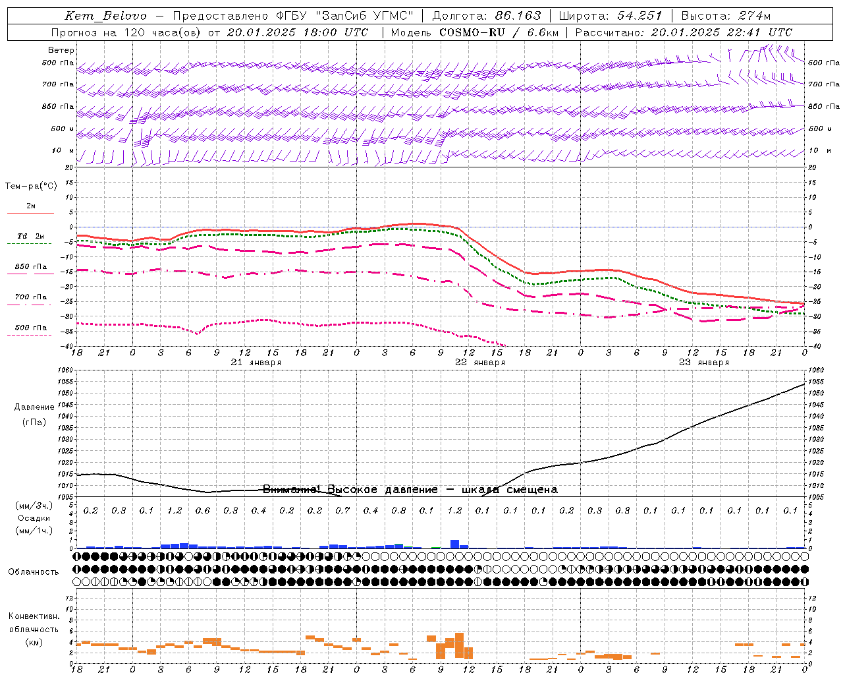Click the 0.6 three-hour precipitation value
The image size is (843, 675).
click(202, 510)
